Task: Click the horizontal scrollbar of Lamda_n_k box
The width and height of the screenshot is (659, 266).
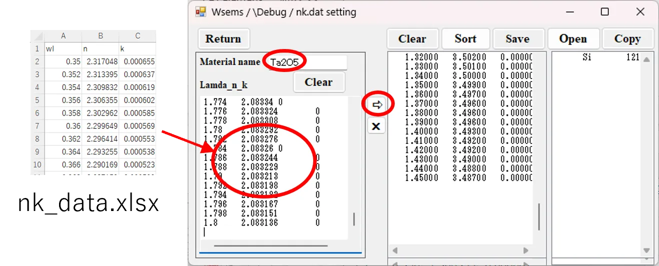Action: 271,245
